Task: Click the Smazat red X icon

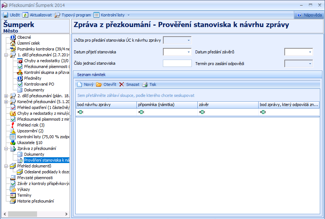Action: coord(122,84)
